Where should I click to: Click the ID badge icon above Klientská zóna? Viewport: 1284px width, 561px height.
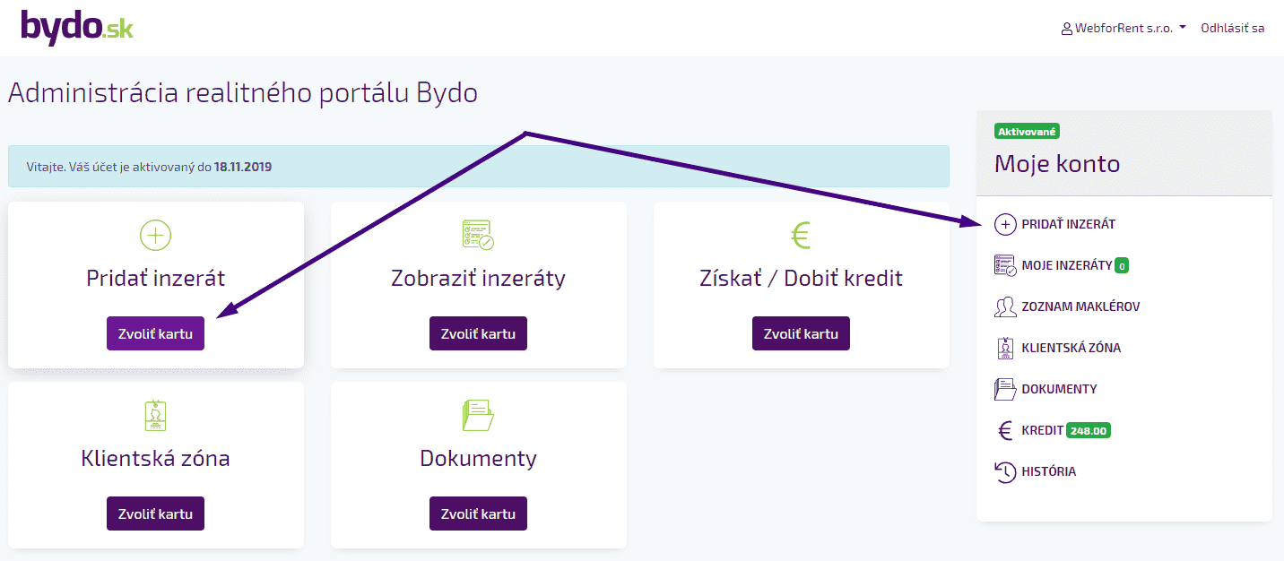[x=155, y=415]
